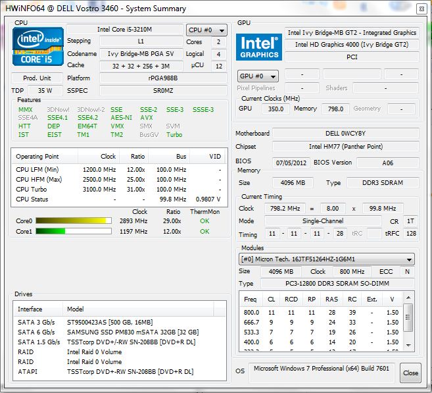
Task: Click the BIOS Version A06 field
Action: [388, 163]
